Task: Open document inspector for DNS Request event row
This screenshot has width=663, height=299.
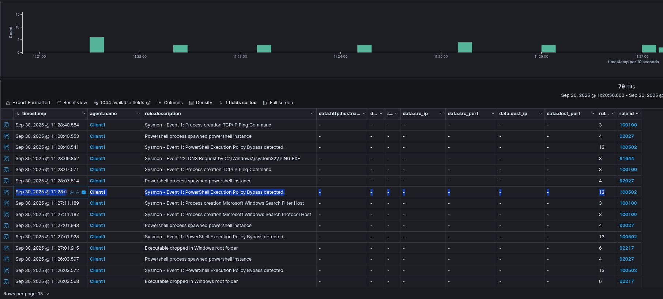Action: (7, 159)
